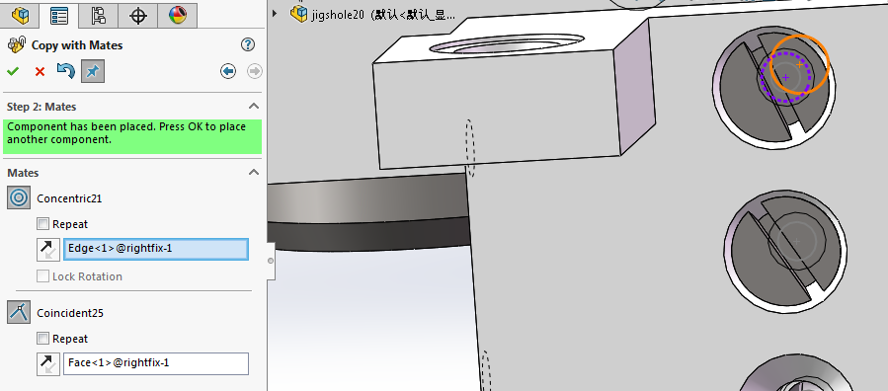Image resolution: width=888 pixels, height=391 pixels.
Task: Click the Copy with Mates title icon
Action: click(17, 45)
